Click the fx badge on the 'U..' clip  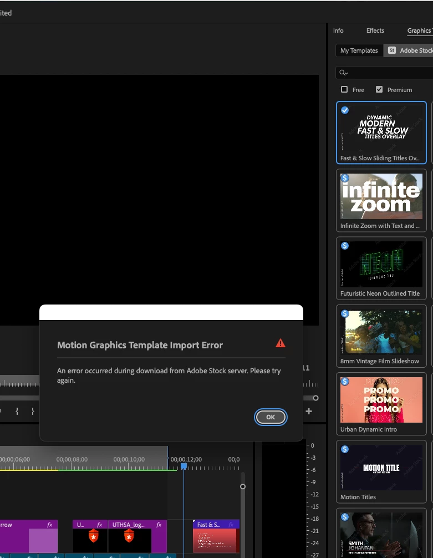pyautogui.click(x=100, y=525)
